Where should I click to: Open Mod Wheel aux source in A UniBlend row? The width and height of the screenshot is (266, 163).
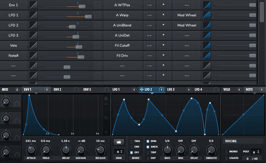(x=187, y=25)
